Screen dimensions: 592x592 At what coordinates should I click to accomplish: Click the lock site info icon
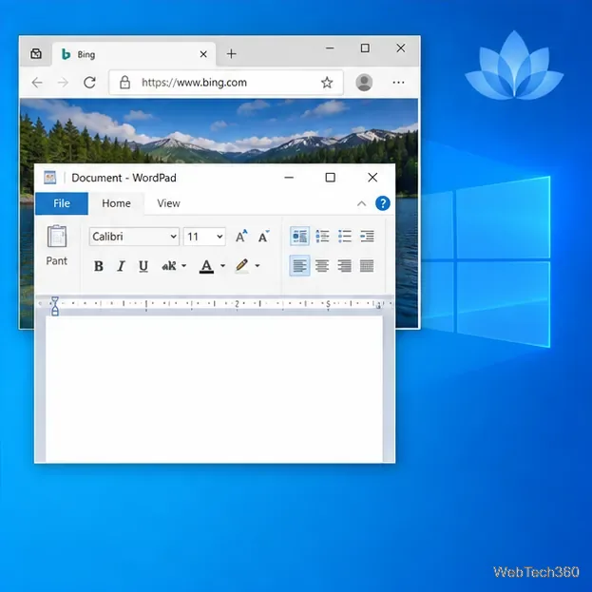(x=125, y=83)
